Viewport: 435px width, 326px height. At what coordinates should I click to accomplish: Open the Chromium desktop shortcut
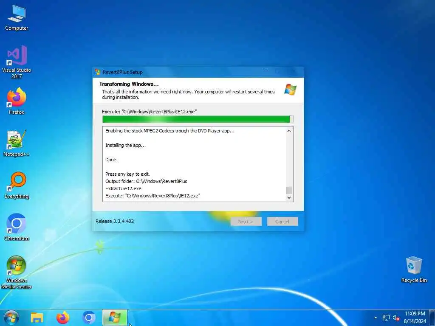(x=17, y=228)
